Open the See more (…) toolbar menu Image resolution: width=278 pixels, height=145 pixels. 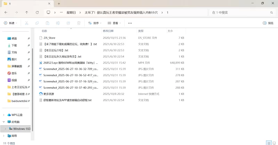click(130, 23)
